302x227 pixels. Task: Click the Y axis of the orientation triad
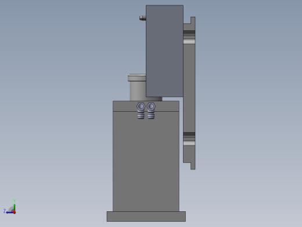pyautogui.click(x=15, y=207)
